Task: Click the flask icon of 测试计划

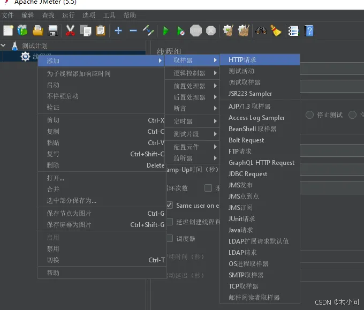Action: click(x=15, y=46)
